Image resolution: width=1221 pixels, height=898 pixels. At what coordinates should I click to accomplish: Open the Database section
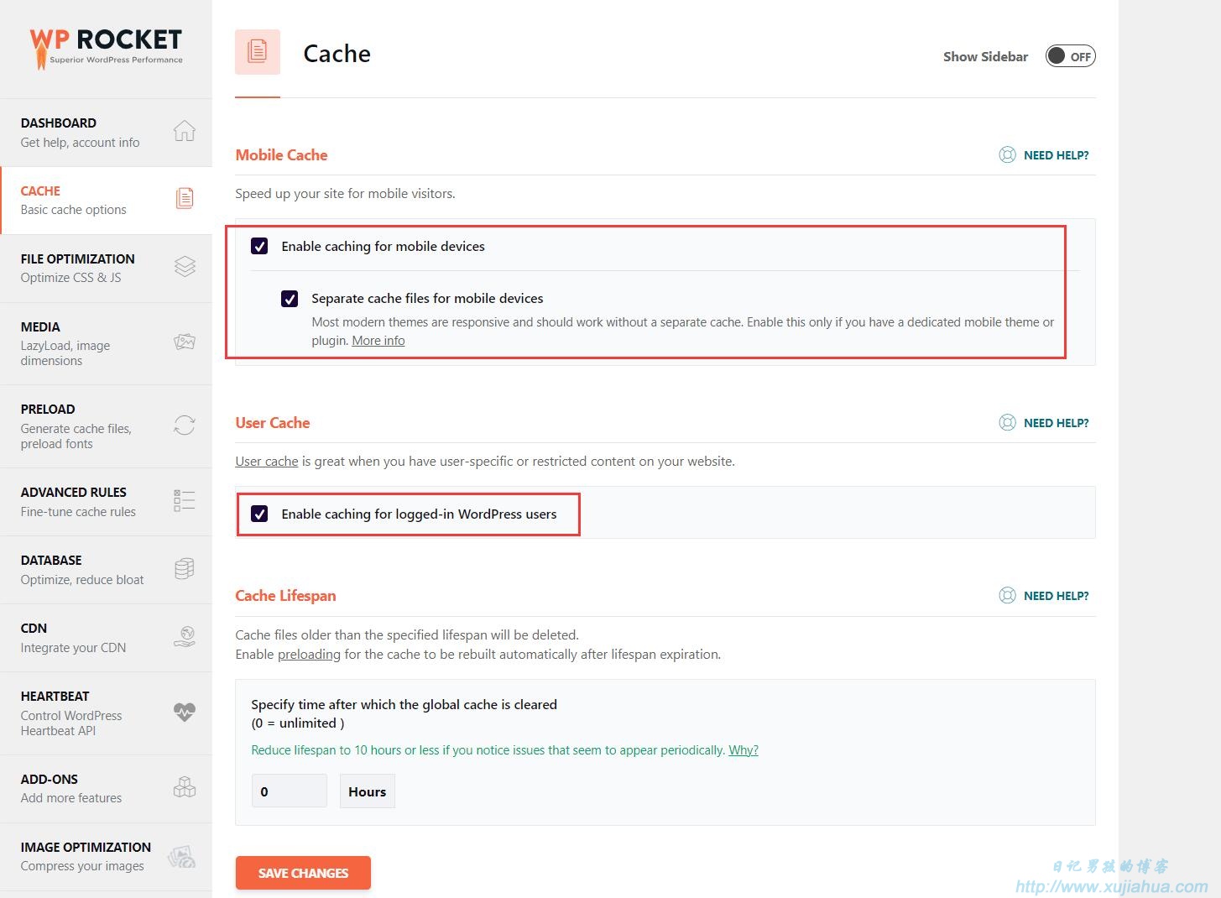click(106, 570)
